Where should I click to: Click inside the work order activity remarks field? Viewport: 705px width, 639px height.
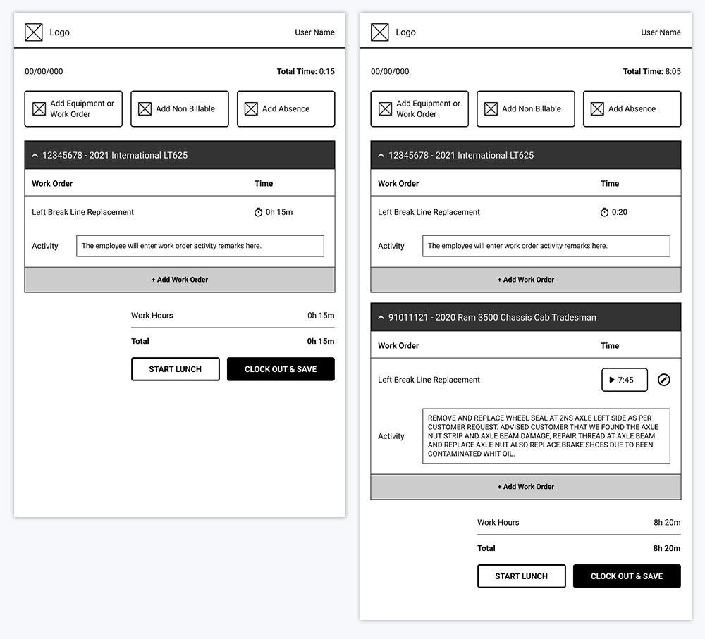(x=200, y=246)
